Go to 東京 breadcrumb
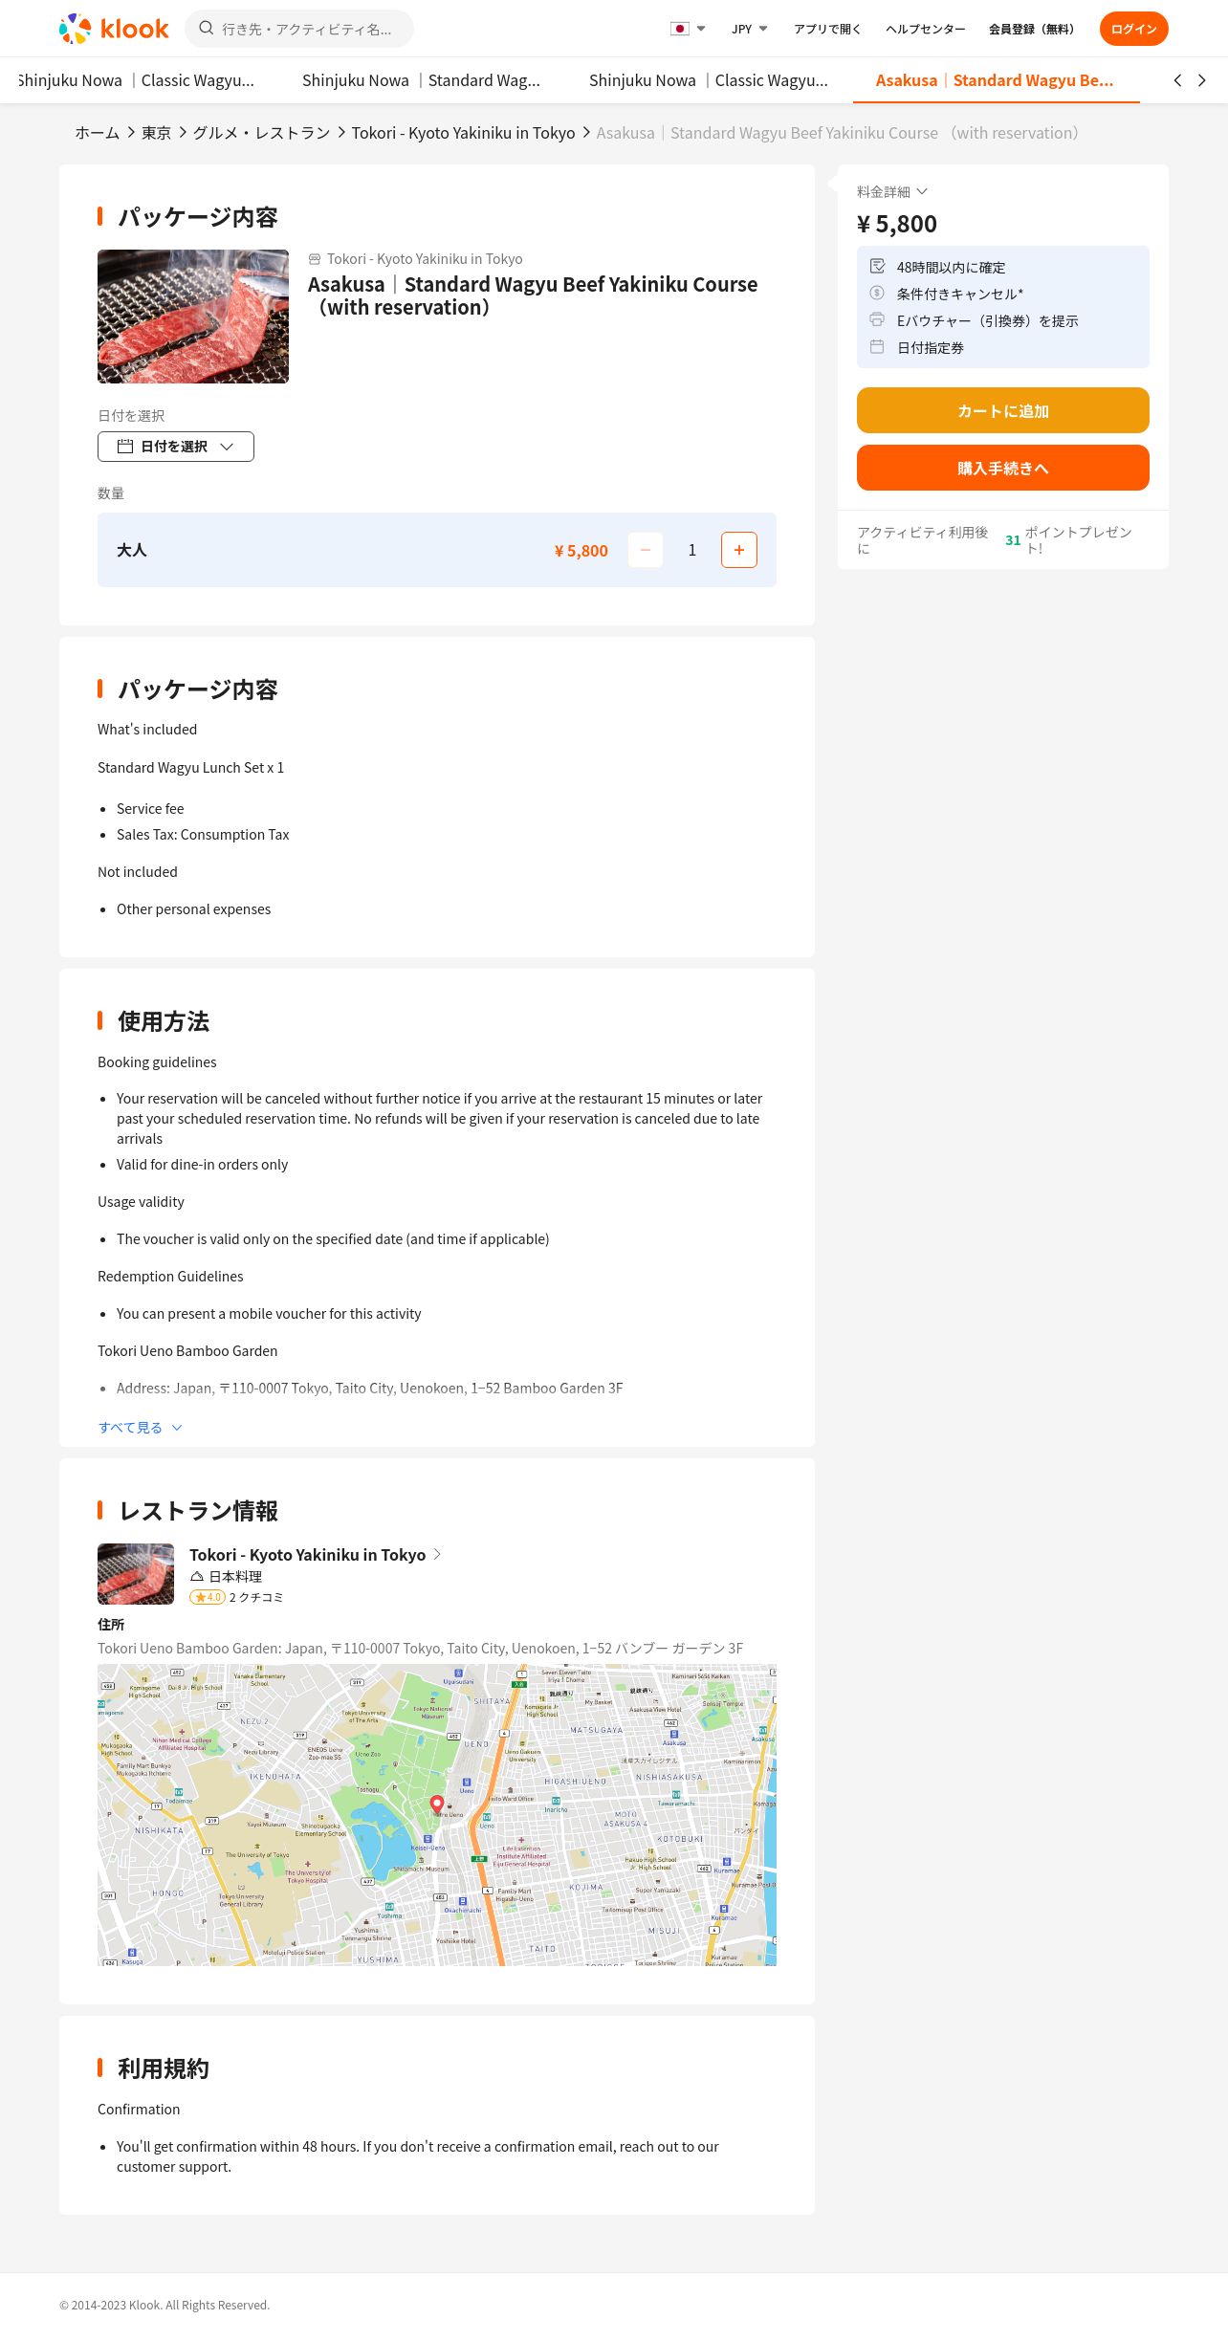Screen dimensions: 1228x2341 (x=156, y=133)
